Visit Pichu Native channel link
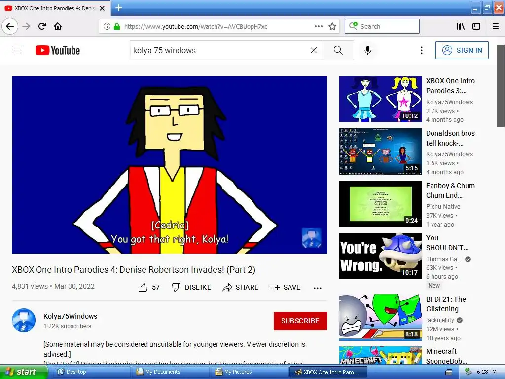505x379 pixels. point(443,207)
